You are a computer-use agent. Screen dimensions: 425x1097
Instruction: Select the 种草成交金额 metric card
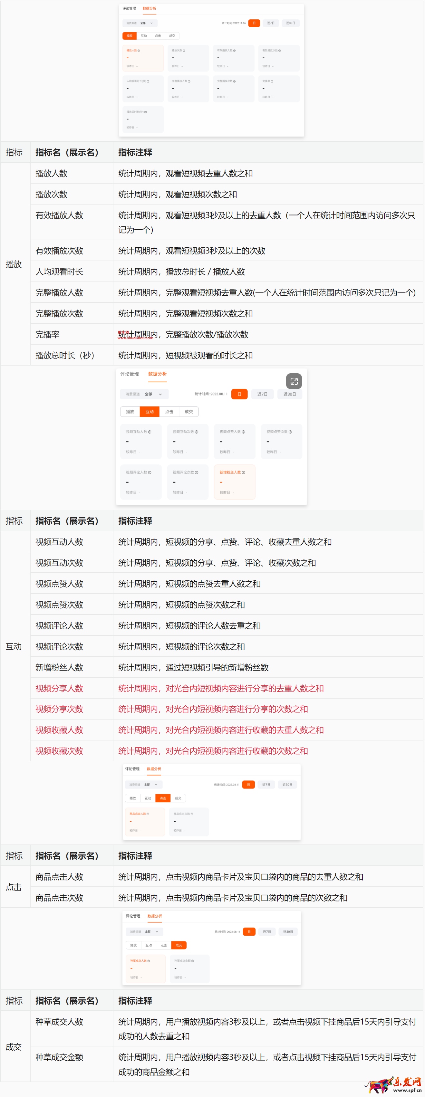(x=190, y=969)
